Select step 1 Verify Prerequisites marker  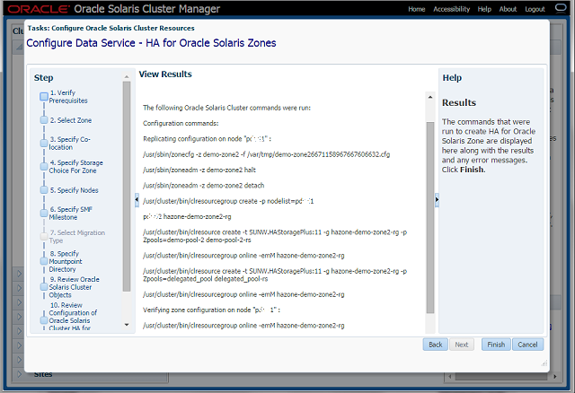click(44, 97)
